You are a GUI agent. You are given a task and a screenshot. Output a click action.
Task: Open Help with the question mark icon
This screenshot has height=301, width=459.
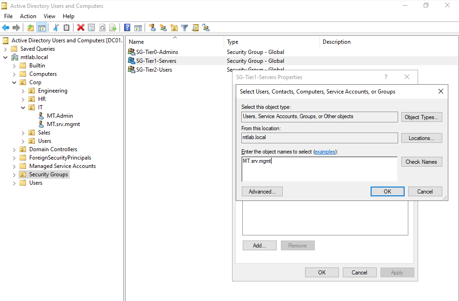tap(127, 28)
